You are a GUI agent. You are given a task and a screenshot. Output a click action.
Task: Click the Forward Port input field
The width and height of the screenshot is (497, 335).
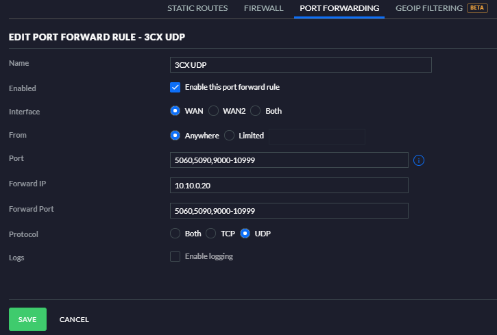289,210
